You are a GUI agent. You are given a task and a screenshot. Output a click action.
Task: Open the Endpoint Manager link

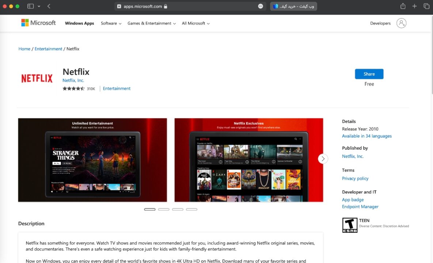tap(360, 207)
